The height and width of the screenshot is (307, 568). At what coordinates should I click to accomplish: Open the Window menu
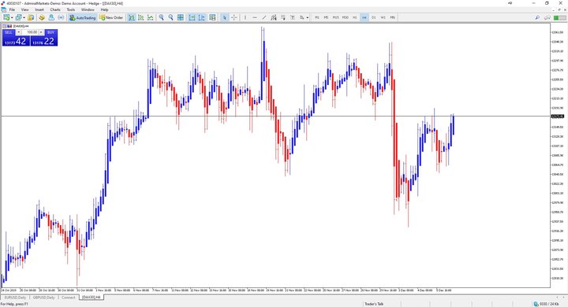tap(88, 9)
